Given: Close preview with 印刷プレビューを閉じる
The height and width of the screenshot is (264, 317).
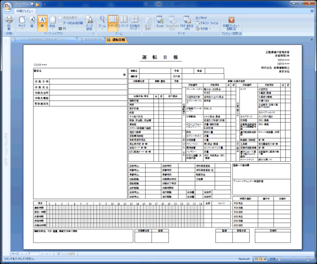Looking at the screenshot, I should (231, 23).
